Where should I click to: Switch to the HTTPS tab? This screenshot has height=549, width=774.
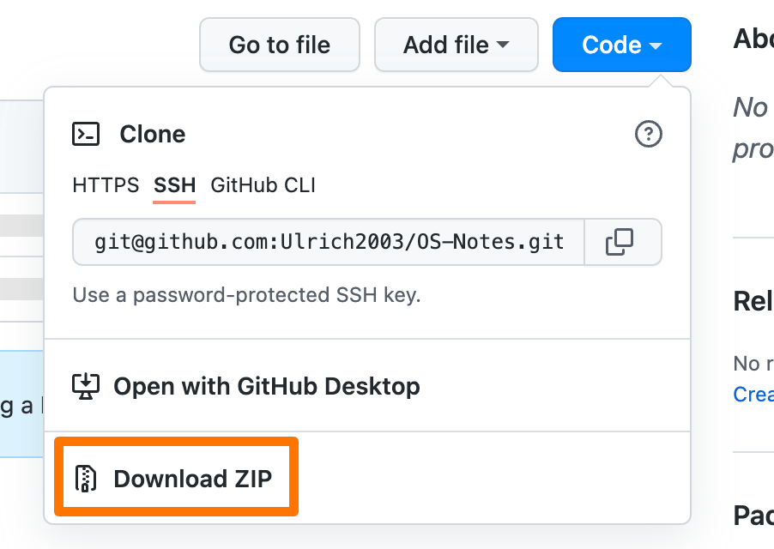(x=106, y=185)
